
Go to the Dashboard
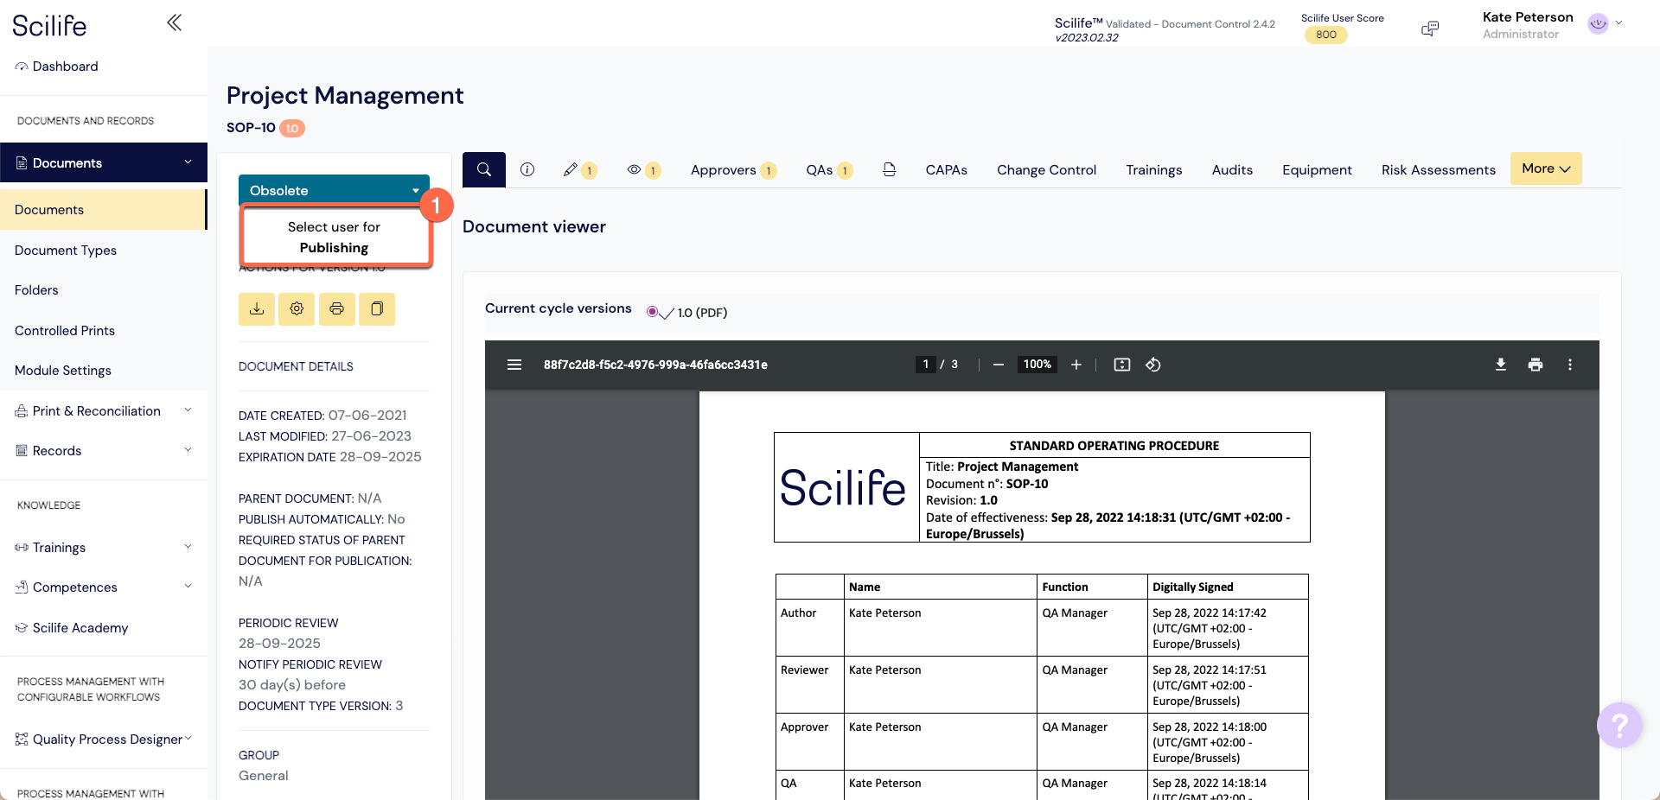57,67
